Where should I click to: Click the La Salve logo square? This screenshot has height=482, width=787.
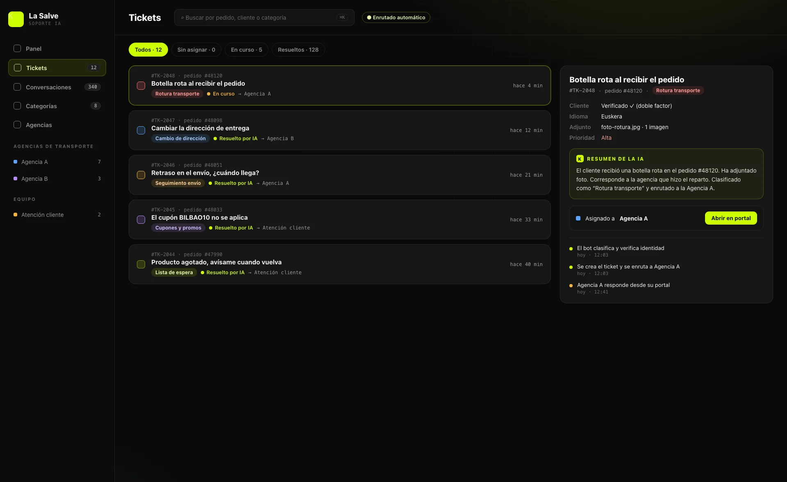click(16, 19)
